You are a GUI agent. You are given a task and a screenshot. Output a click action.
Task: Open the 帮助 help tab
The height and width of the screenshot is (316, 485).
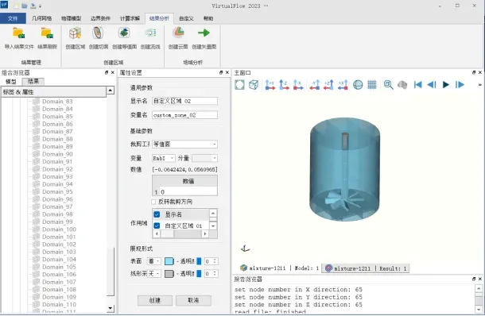coord(208,18)
